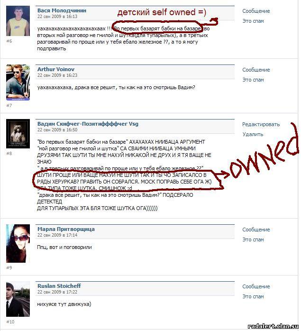This screenshot has width=301, height=331.
Task: Report Марла's post as Это спам
Action: click(253, 239)
